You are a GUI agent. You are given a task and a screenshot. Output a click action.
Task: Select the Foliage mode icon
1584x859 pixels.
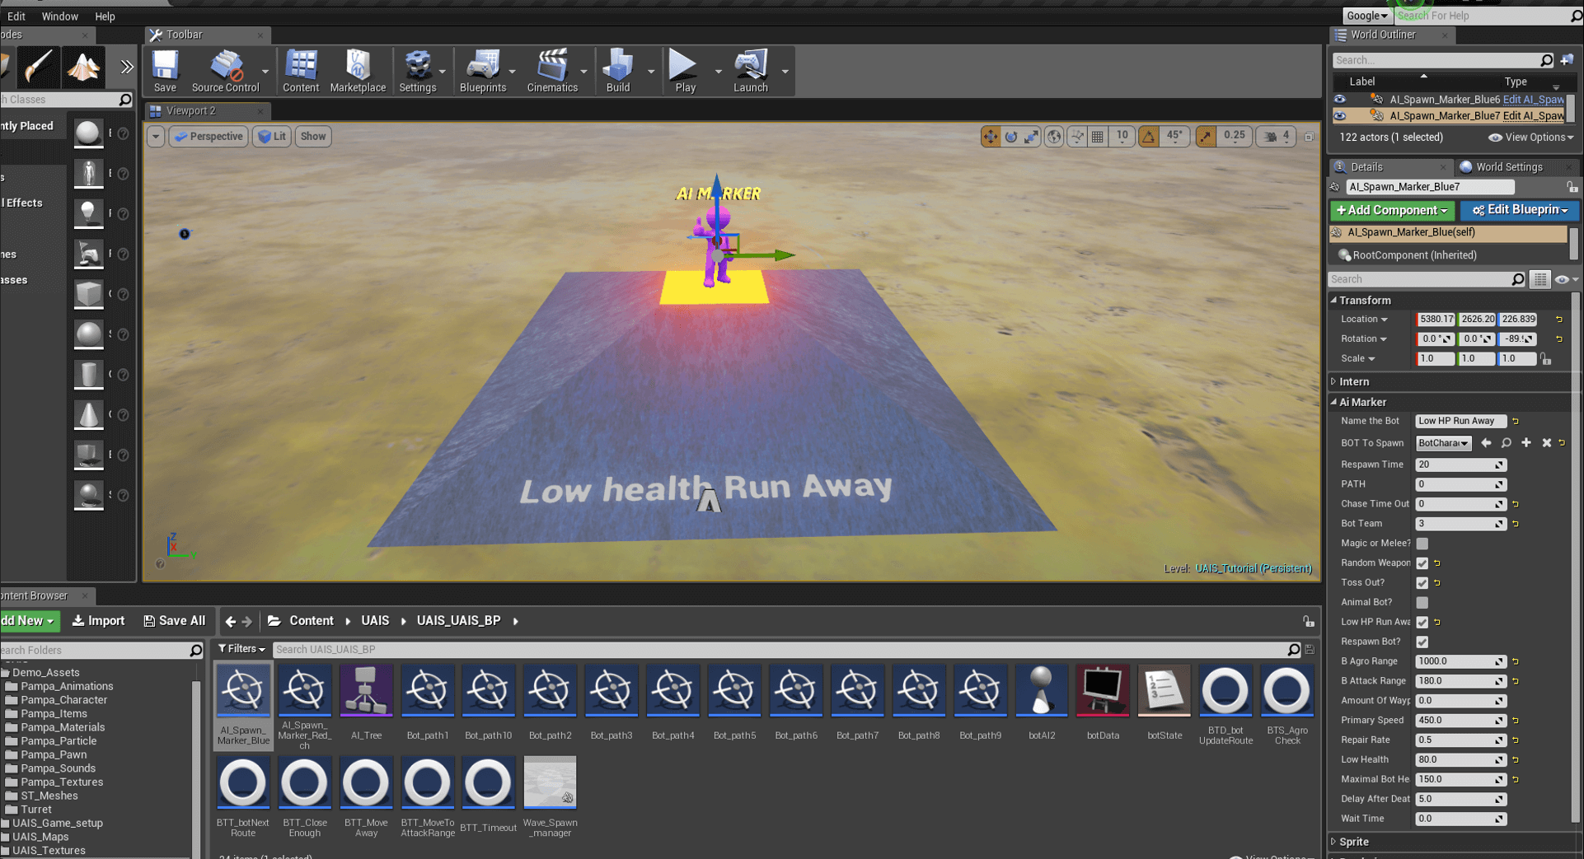pos(83,67)
